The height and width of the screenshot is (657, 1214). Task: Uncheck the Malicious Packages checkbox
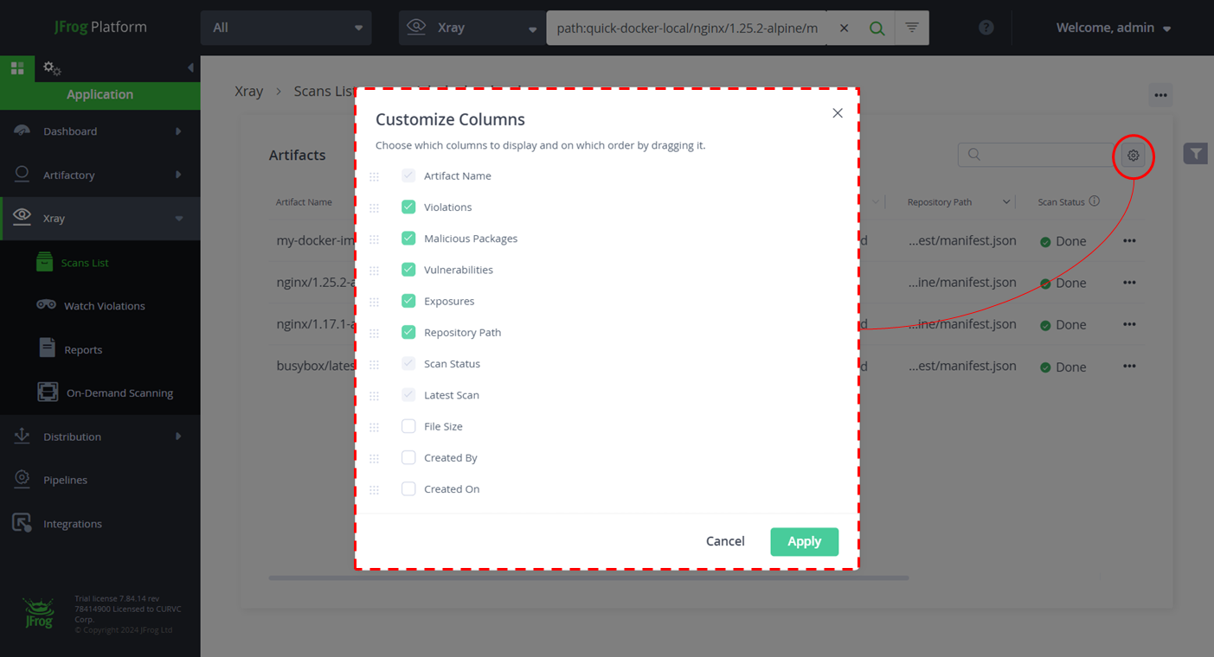click(408, 238)
